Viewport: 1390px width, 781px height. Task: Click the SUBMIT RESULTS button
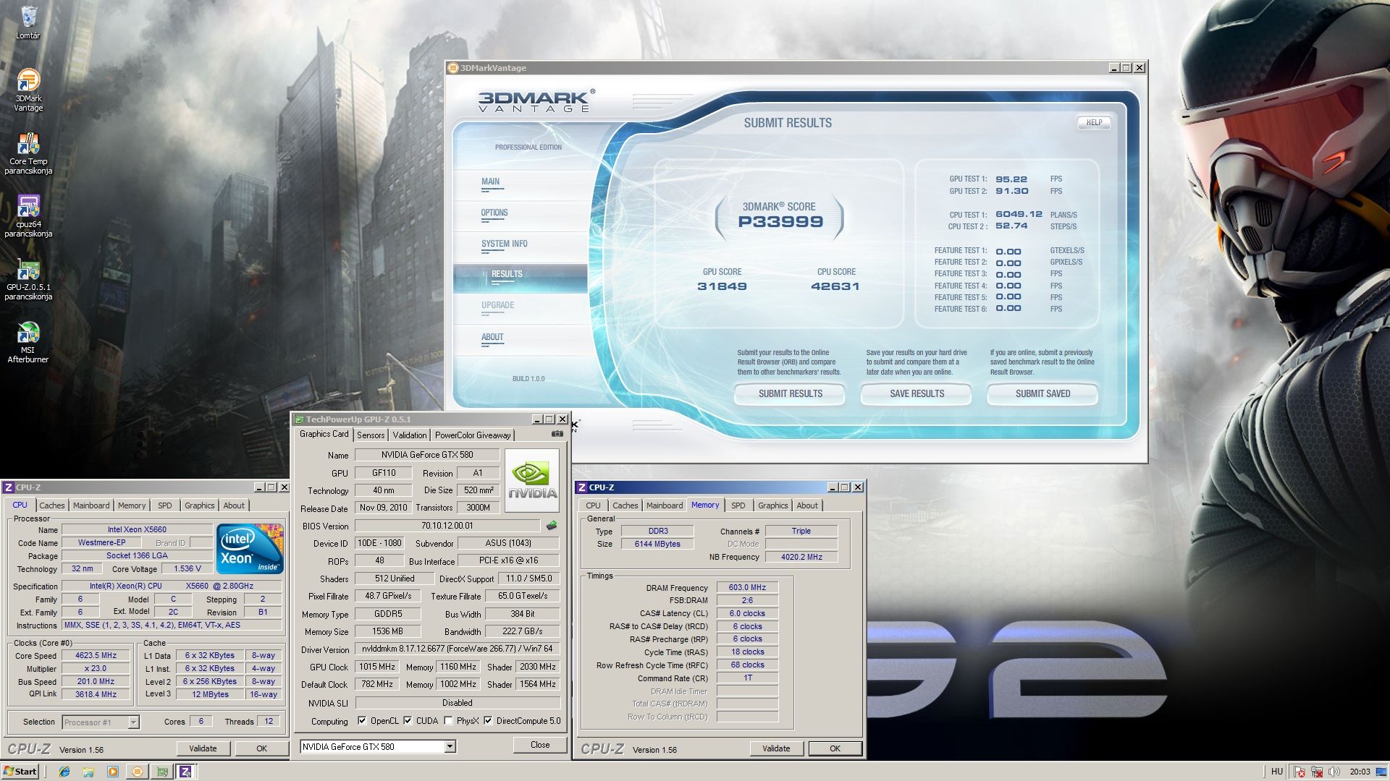pyautogui.click(x=790, y=393)
